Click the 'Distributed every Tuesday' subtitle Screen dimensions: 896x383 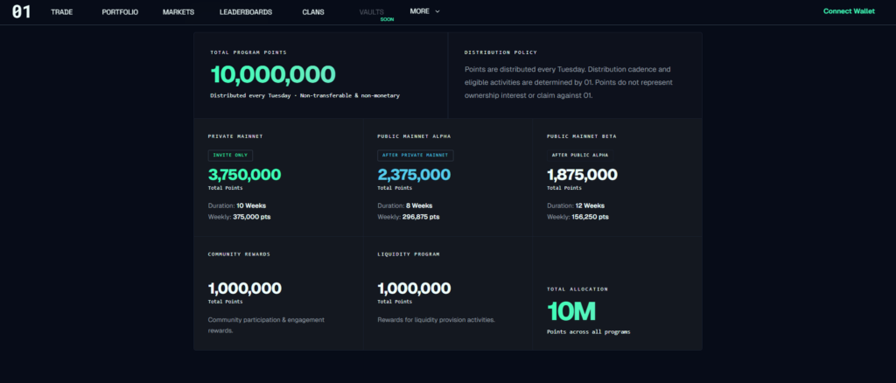(304, 96)
